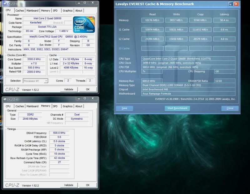
Task: Click L2 Cache Read value 25394 MB/s
Action: (x=152, y=39)
